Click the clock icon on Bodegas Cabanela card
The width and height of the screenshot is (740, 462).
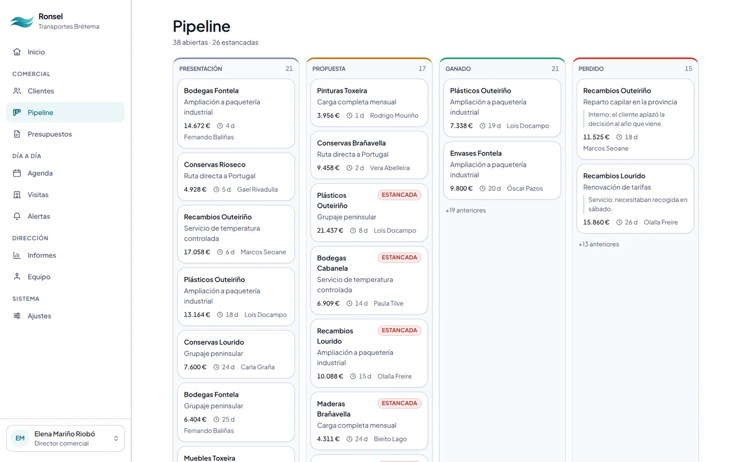tap(349, 303)
